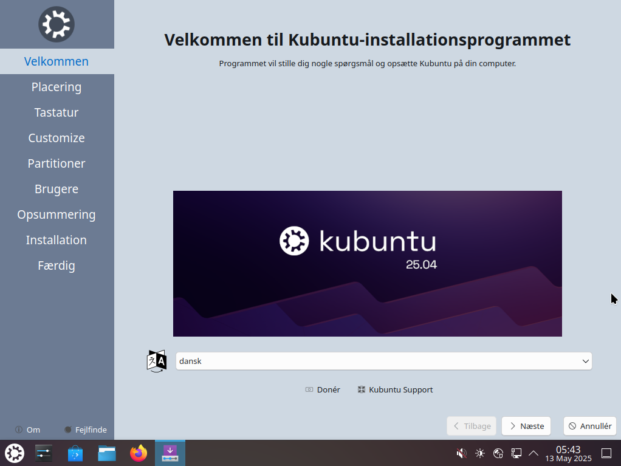Click the Kubuntu 25.04 banner image
This screenshot has width=621, height=466.
(x=368, y=264)
